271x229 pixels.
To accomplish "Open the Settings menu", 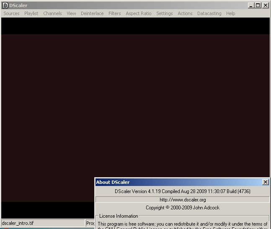I will pos(164,13).
